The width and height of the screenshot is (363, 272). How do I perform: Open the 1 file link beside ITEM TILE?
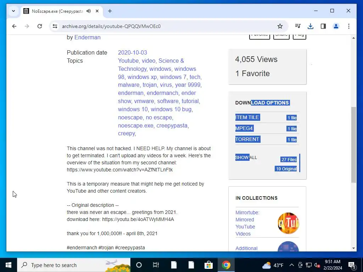pyautogui.click(x=292, y=118)
